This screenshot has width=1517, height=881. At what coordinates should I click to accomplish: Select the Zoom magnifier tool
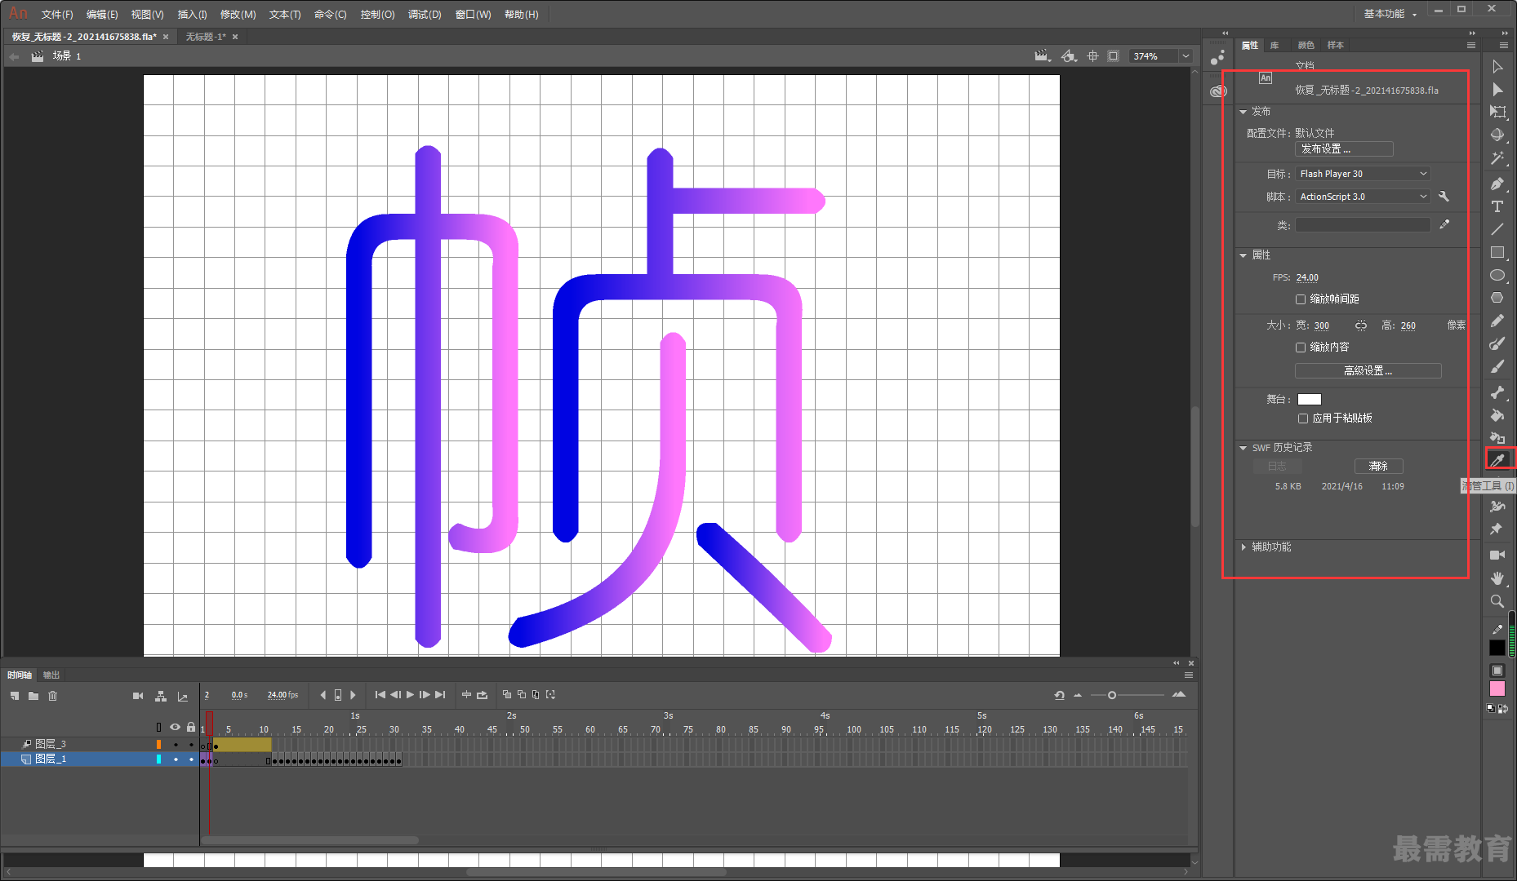click(1497, 601)
